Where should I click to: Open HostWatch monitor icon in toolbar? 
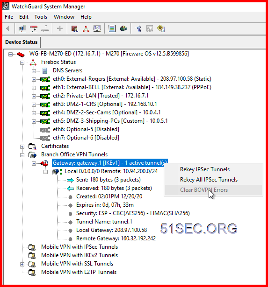pos(97,29)
